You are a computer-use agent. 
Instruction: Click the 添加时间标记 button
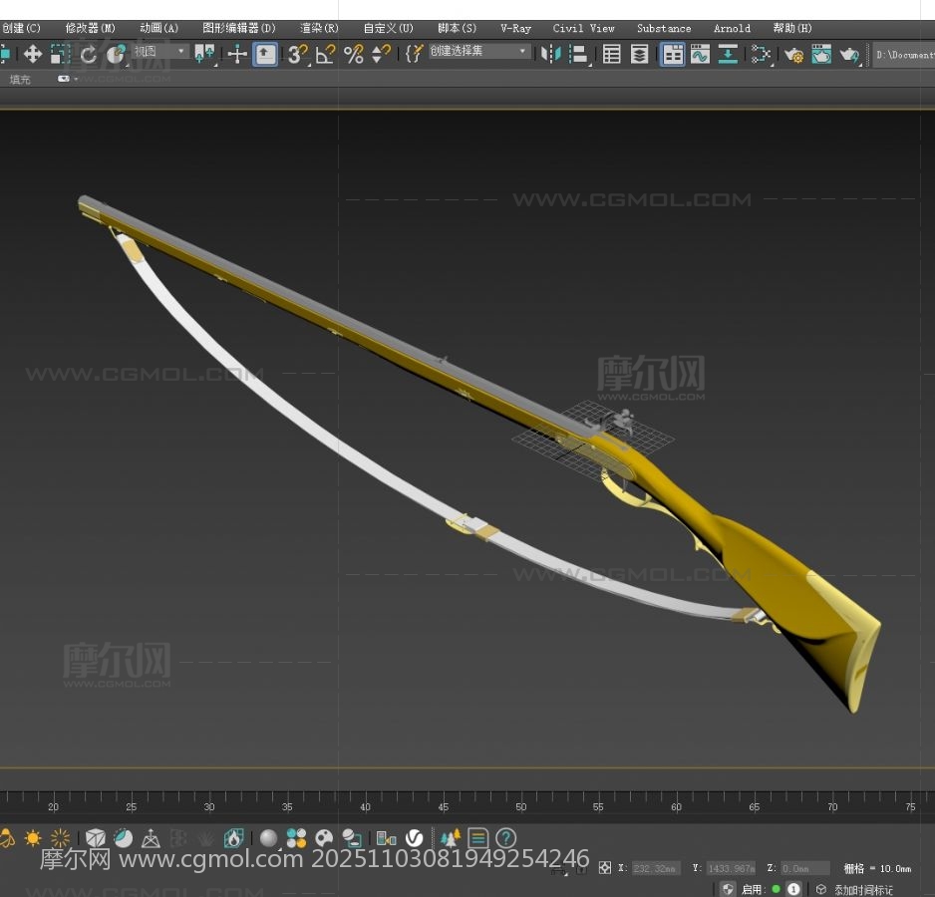(x=862, y=889)
